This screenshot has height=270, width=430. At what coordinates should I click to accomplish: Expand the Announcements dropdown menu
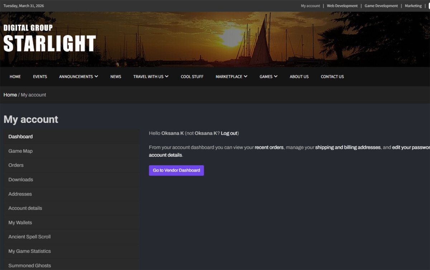(78, 77)
